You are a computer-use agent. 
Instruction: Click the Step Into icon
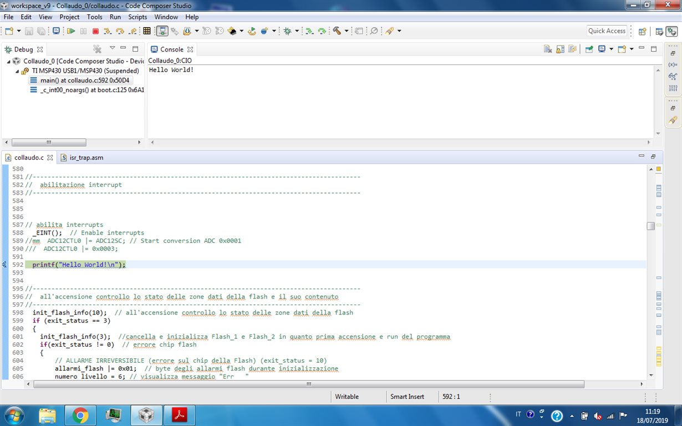[x=108, y=31]
